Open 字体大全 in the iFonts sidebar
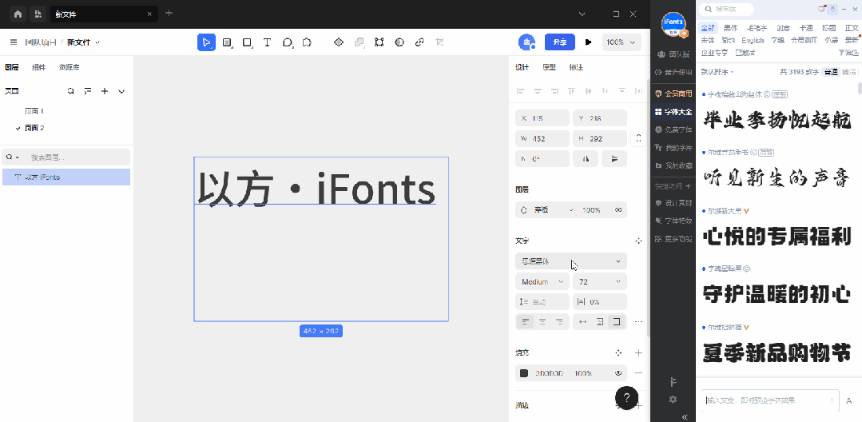The width and height of the screenshot is (862, 422). click(x=673, y=112)
